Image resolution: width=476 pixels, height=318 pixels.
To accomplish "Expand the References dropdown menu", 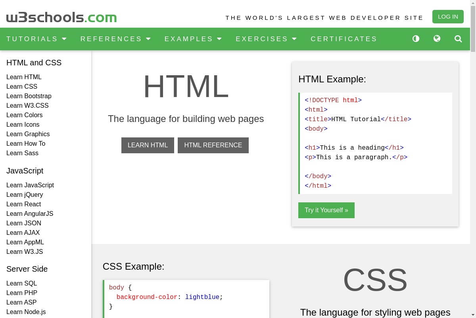I will [x=115, y=39].
